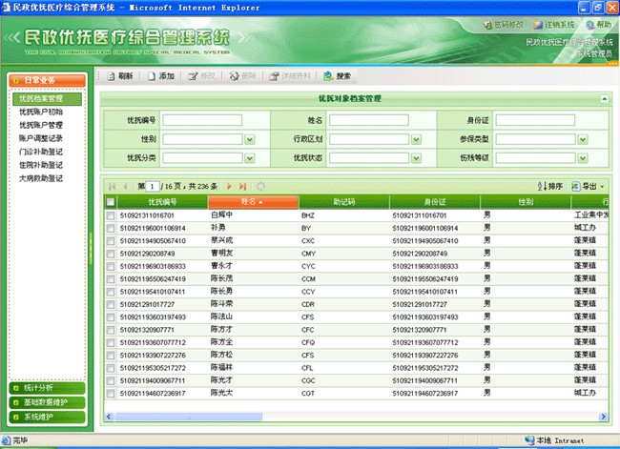Expand the 导出 menu arrow
The image size is (620, 449).
[602, 187]
